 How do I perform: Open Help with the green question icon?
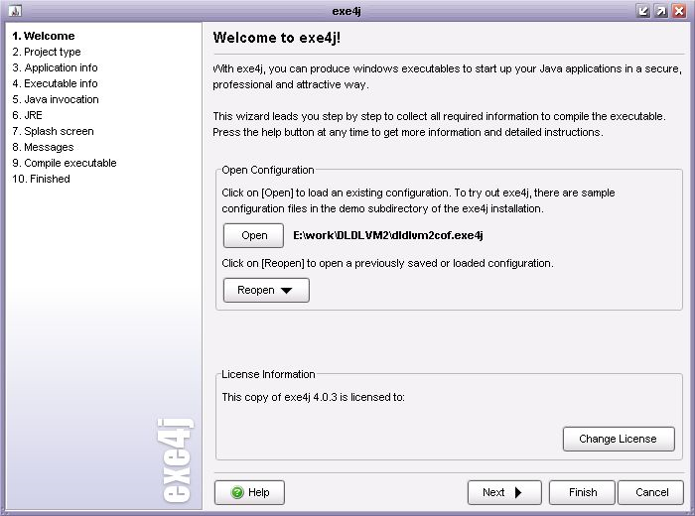pos(249,492)
